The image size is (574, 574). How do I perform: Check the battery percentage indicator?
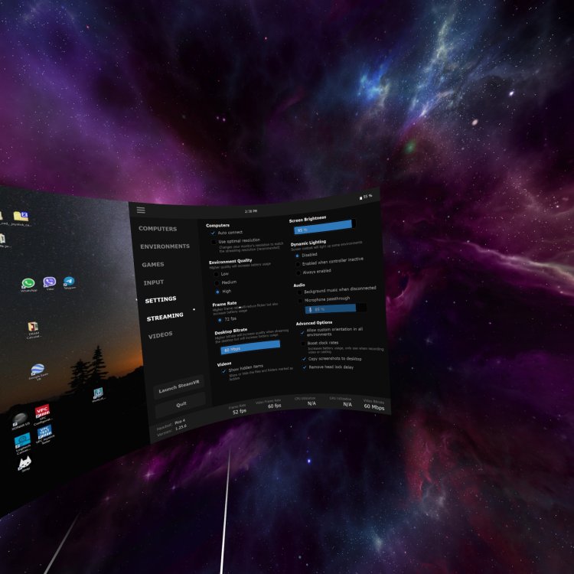[366, 197]
